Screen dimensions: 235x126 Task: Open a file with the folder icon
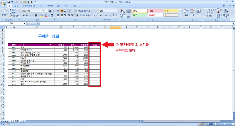24,2
